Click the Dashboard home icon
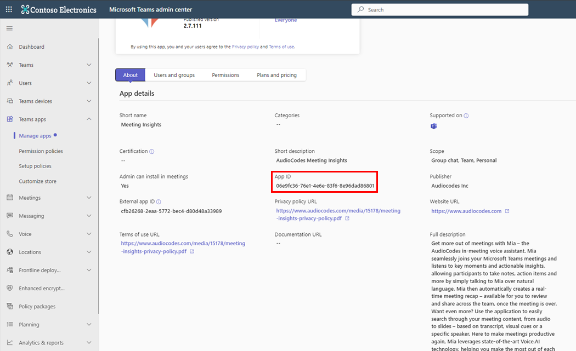Screen dimensions: 576x351 tap(10, 47)
